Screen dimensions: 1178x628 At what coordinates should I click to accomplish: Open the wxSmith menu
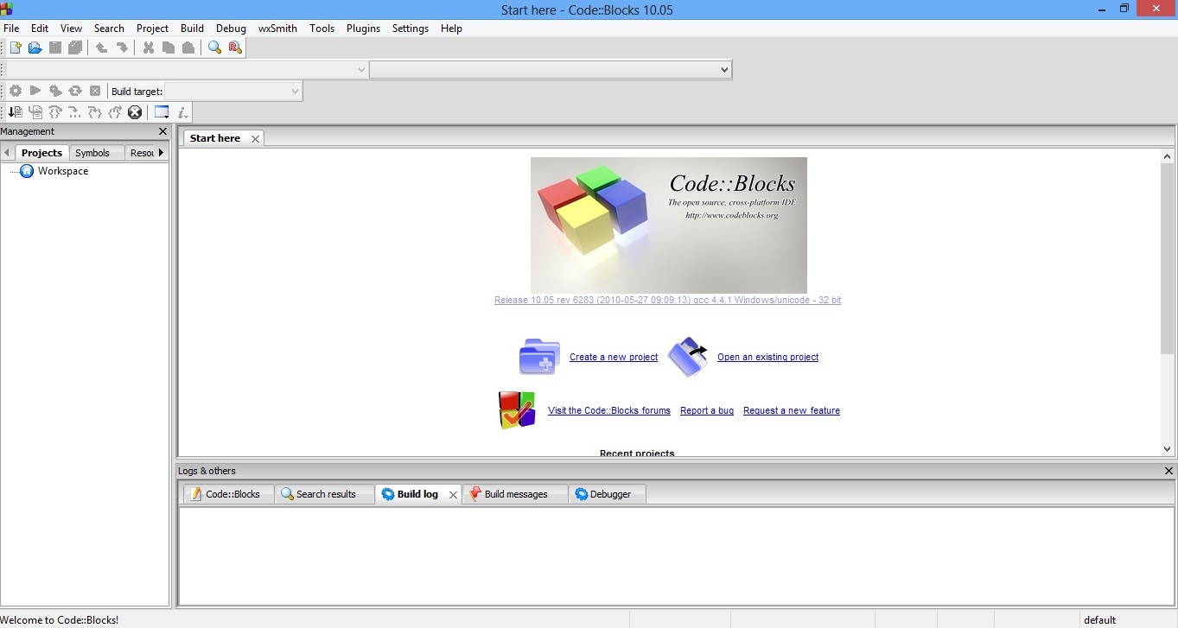(277, 29)
